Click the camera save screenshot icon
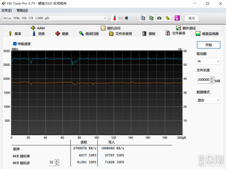The height and width of the screenshot is (169, 226). [159, 18]
